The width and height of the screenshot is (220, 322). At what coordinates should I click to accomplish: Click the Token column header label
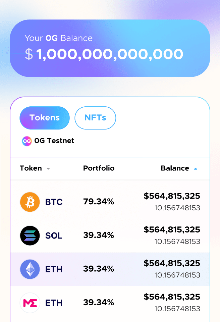[x=31, y=168]
